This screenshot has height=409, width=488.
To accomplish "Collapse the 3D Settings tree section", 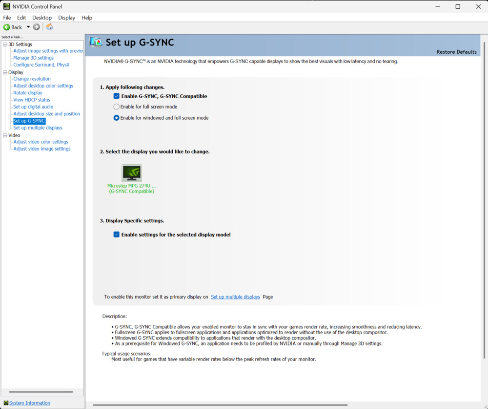I will [x=4, y=44].
